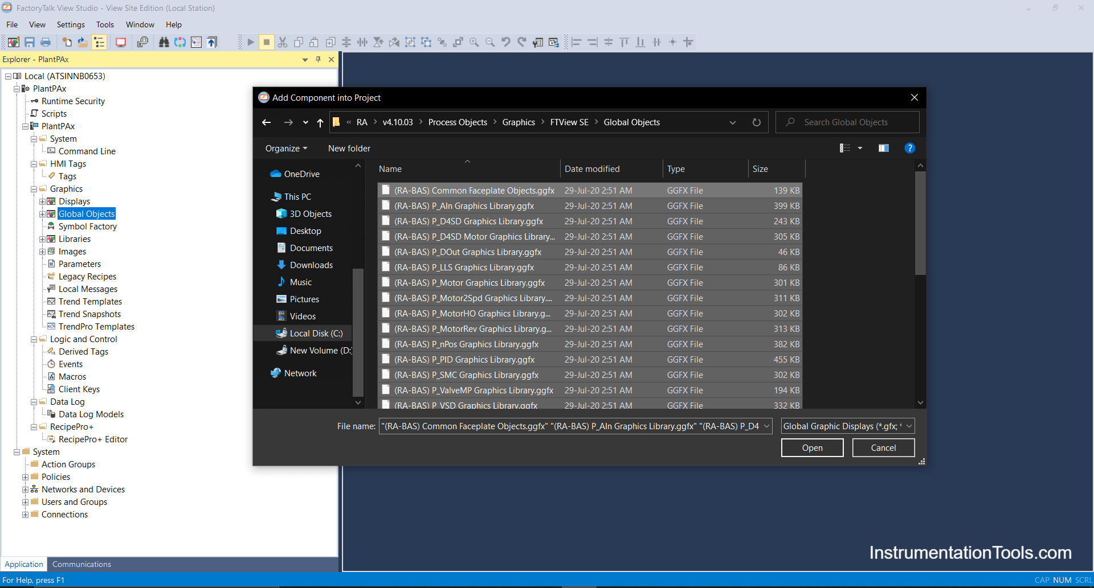Click the globe Communications toolbar icon
Screen dimensions: 1094x588
pos(142,42)
